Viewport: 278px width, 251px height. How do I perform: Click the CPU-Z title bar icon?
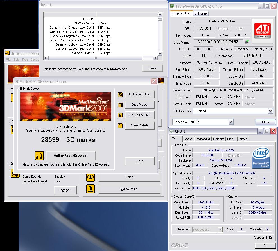coord(172,131)
